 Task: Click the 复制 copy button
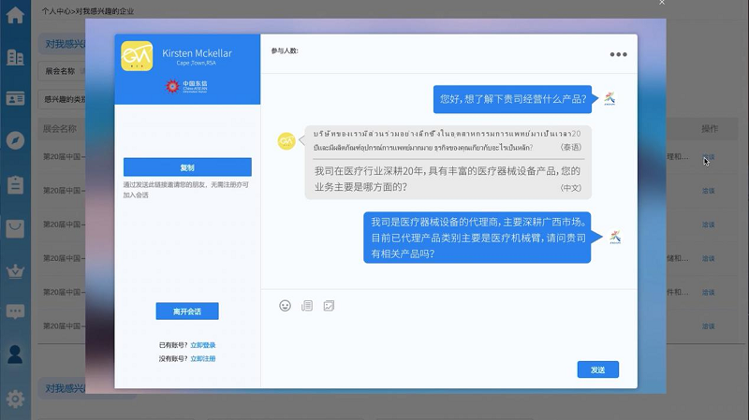tap(187, 167)
